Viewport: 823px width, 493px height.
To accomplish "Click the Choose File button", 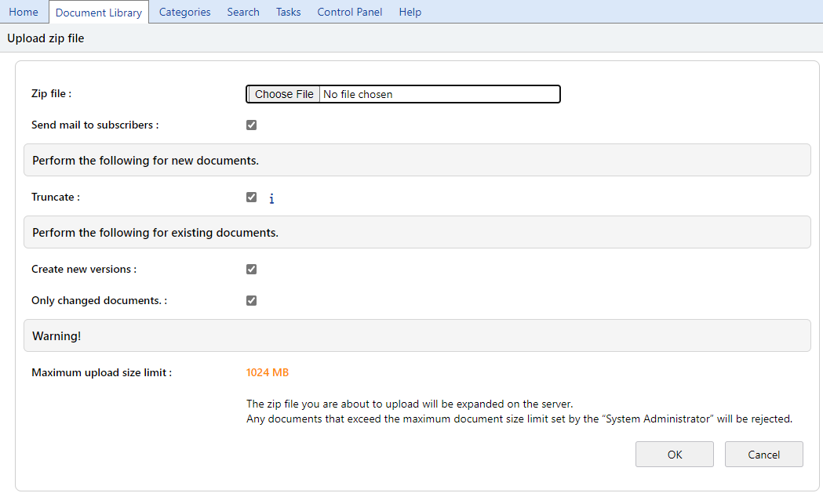I will pos(282,94).
